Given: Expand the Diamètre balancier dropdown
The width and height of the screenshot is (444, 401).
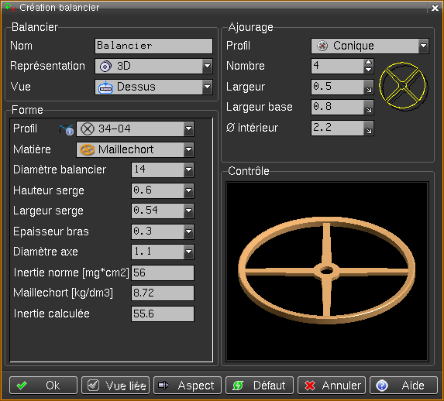Looking at the screenshot, I should [163, 170].
